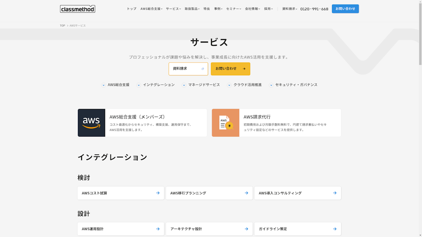Screen dimensions: 422x237
Task: Open the サービス dropdown menu
Action: coord(173,9)
